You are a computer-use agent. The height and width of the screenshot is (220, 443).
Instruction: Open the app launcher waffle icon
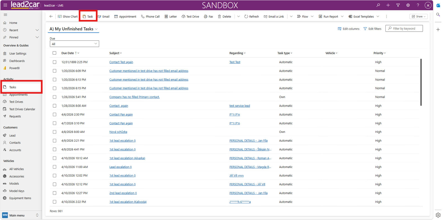pos(5,5)
